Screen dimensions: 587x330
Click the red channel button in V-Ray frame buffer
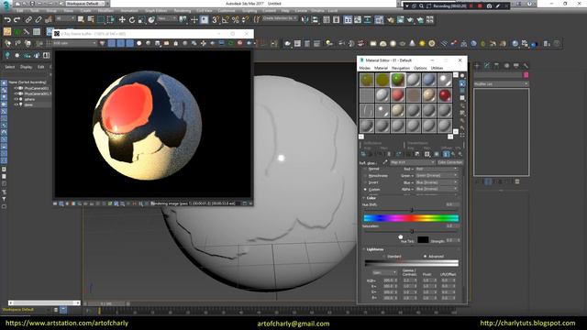point(112,43)
